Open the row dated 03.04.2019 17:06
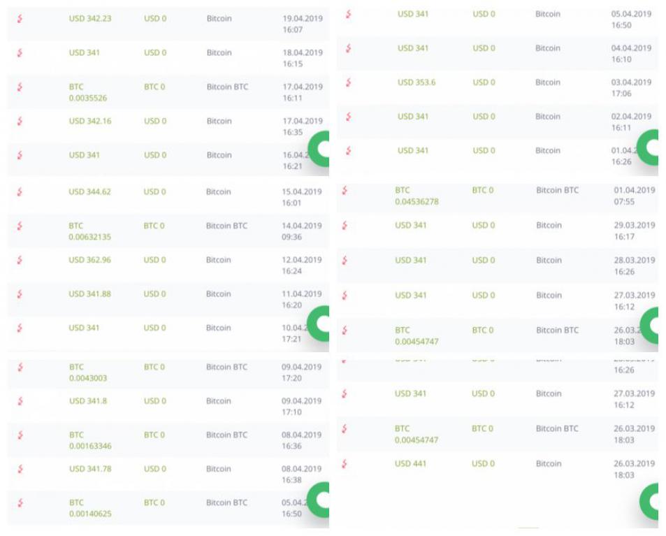Image resolution: width=666 pixels, height=536 pixels. [498, 87]
